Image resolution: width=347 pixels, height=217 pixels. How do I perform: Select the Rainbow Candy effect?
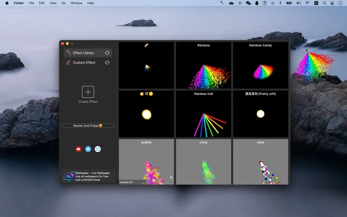261,65
